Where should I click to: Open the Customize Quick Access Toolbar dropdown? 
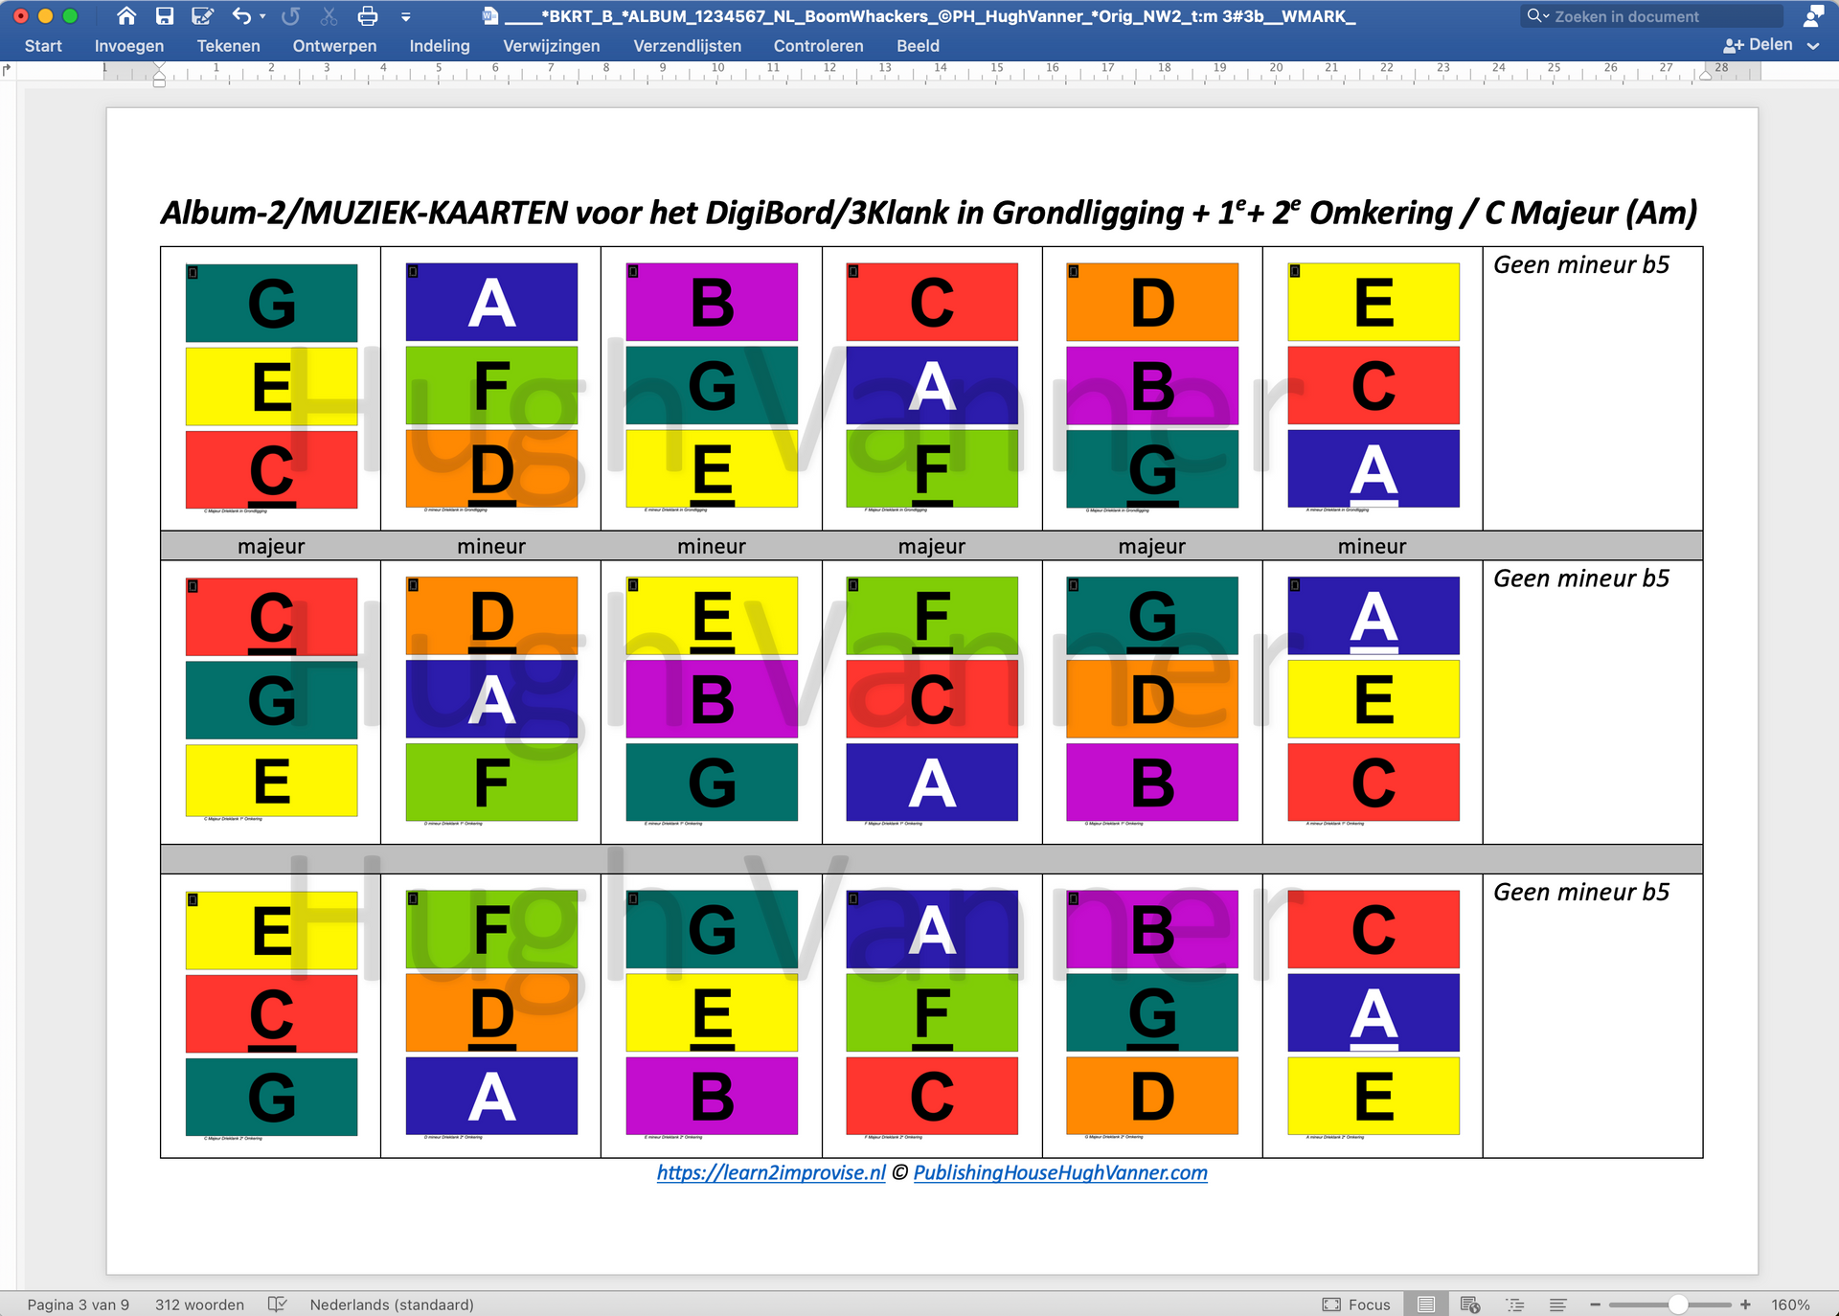click(x=406, y=16)
